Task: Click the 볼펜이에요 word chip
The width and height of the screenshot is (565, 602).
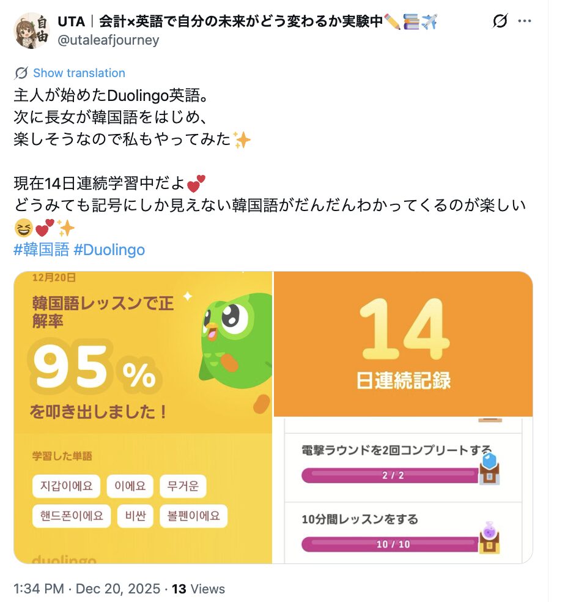Action: click(193, 516)
